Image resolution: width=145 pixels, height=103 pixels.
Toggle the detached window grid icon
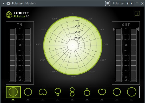click(108, 4)
